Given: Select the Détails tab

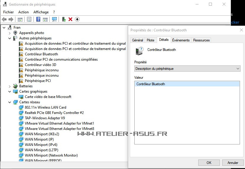Looking at the screenshot, I should (164, 40).
